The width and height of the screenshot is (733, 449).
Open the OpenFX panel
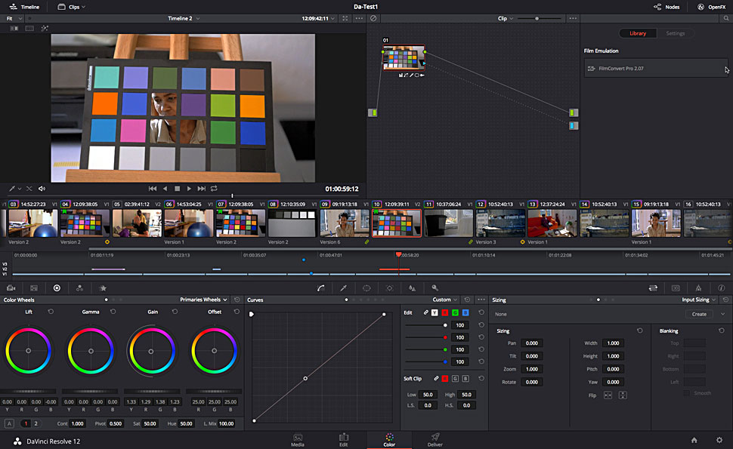(710, 7)
